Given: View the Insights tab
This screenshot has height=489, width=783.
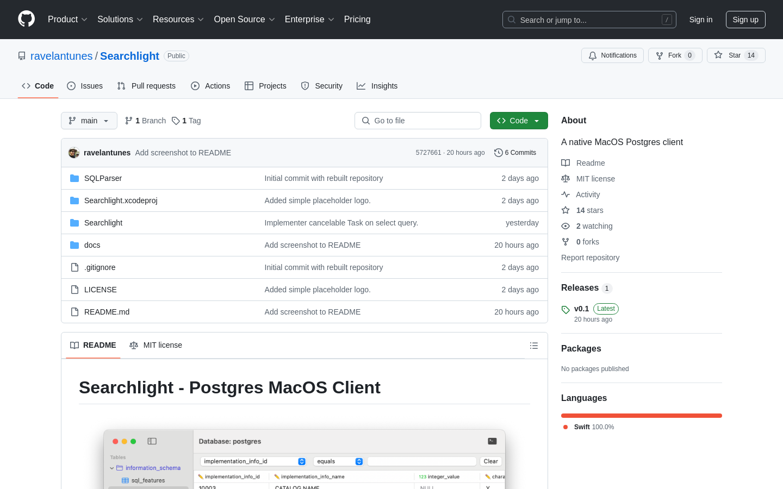Looking at the screenshot, I should tap(377, 86).
